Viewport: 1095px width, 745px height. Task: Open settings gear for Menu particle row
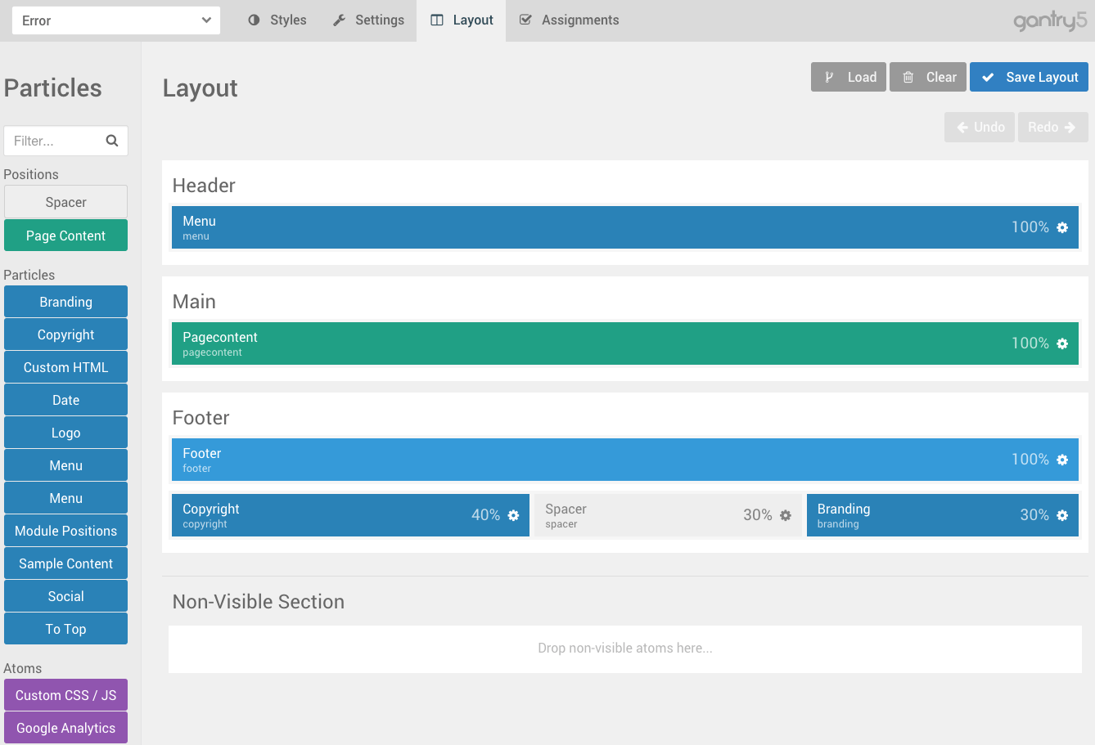(x=1062, y=227)
